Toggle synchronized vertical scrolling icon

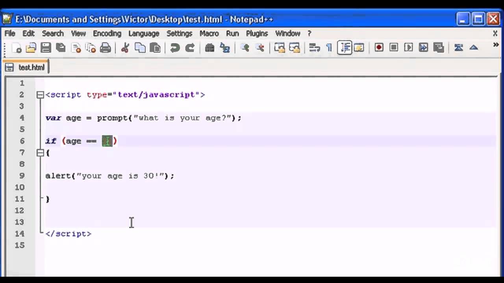point(280,48)
